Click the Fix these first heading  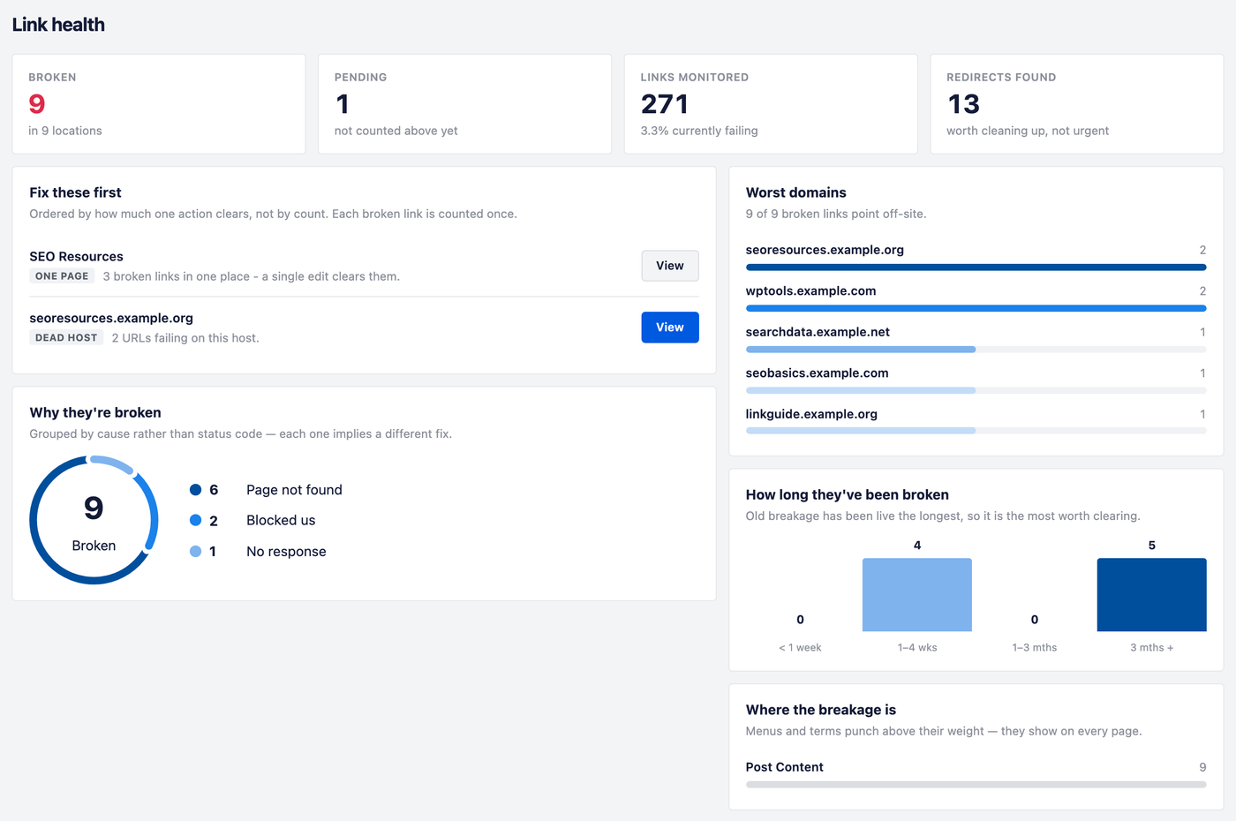click(75, 192)
